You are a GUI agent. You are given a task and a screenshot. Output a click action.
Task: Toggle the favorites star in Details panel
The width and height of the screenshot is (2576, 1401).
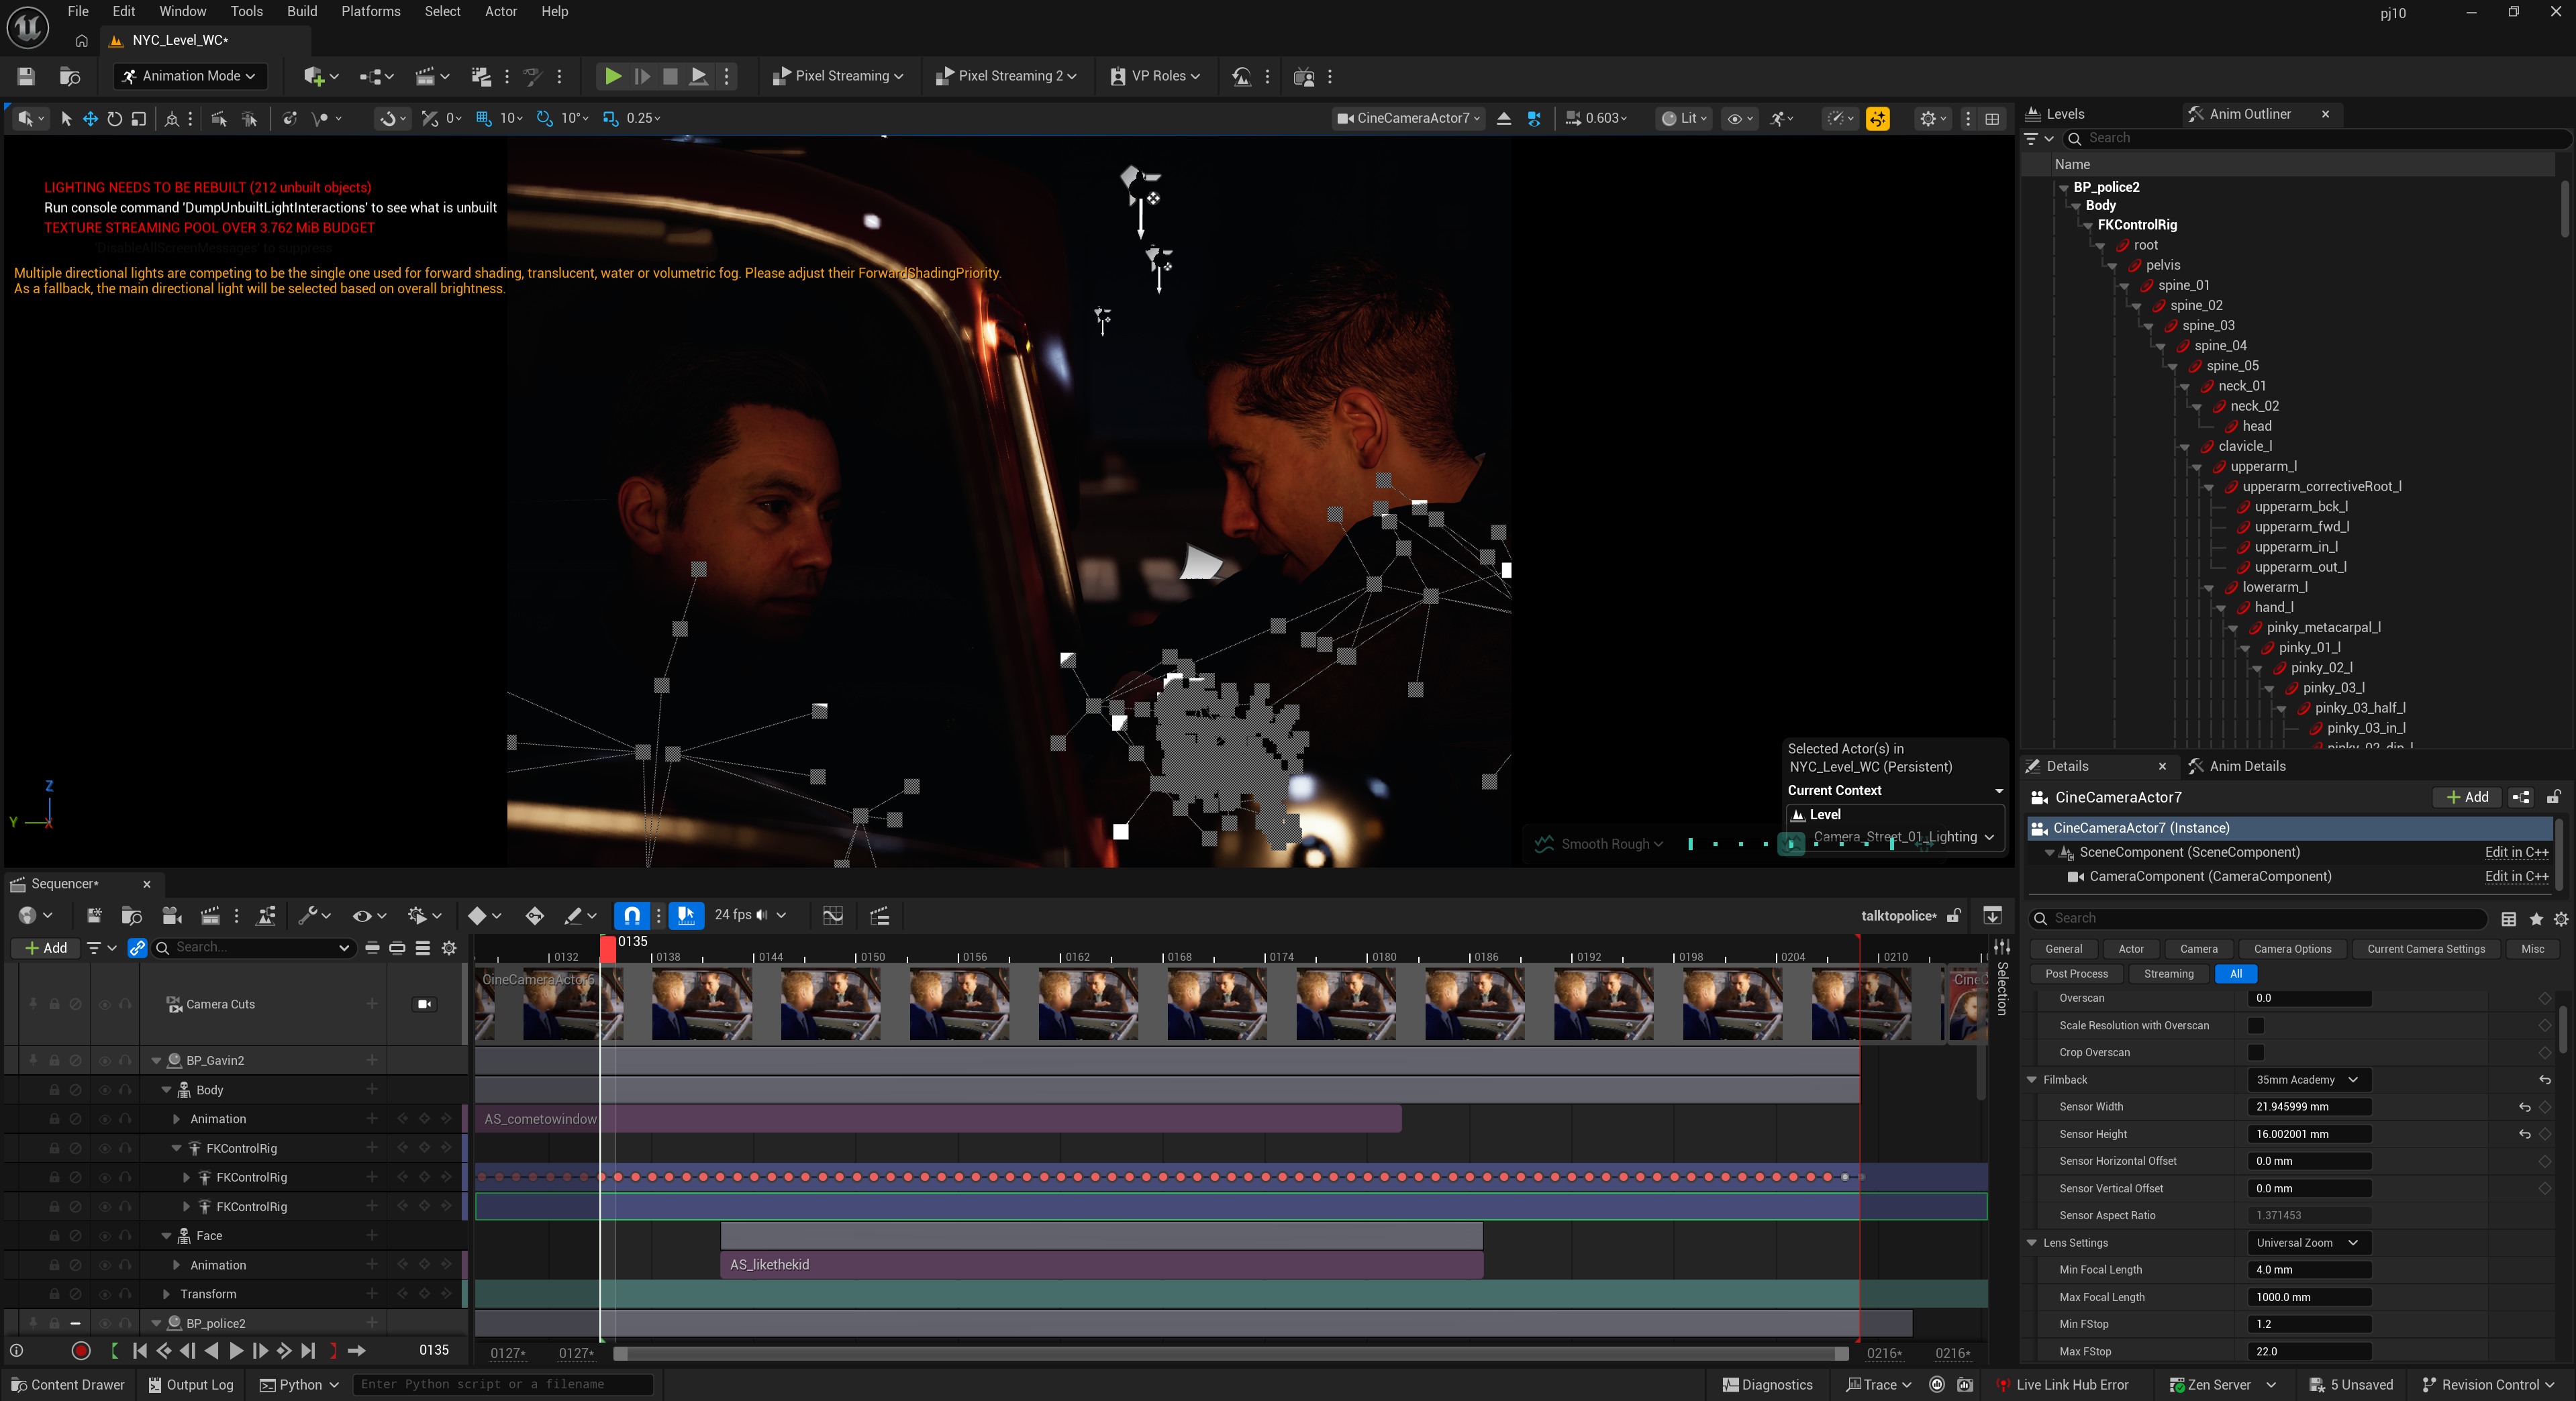[x=2536, y=919]
